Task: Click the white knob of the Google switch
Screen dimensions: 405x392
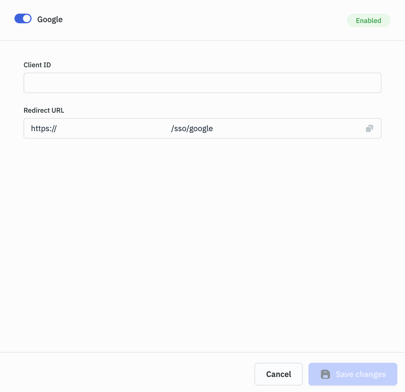Action: [x=27, y=19]
